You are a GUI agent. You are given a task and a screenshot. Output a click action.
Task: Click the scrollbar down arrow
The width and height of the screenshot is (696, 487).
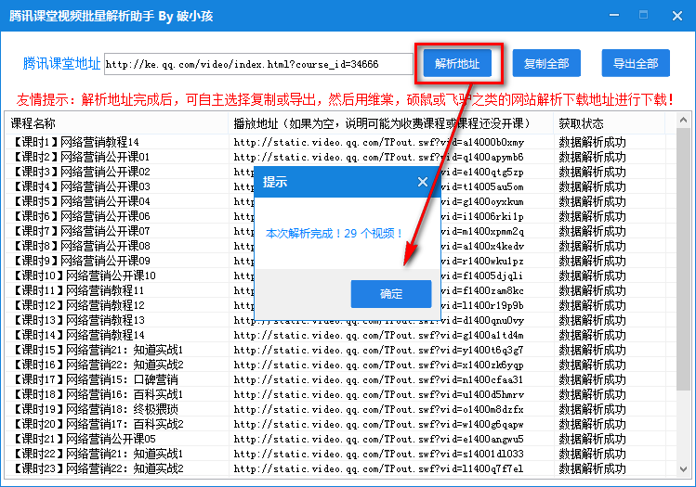click(684, 468)
